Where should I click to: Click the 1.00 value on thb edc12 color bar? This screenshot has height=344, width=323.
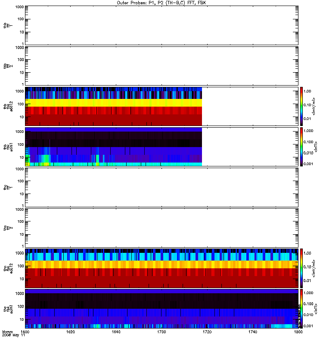pos(307,91)
